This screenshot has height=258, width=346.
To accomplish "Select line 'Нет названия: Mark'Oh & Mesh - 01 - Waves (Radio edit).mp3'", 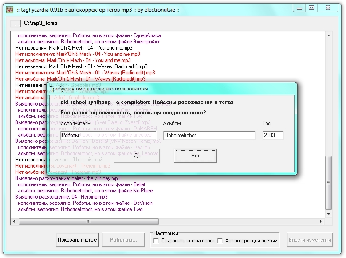I will [x=81, y=66].
